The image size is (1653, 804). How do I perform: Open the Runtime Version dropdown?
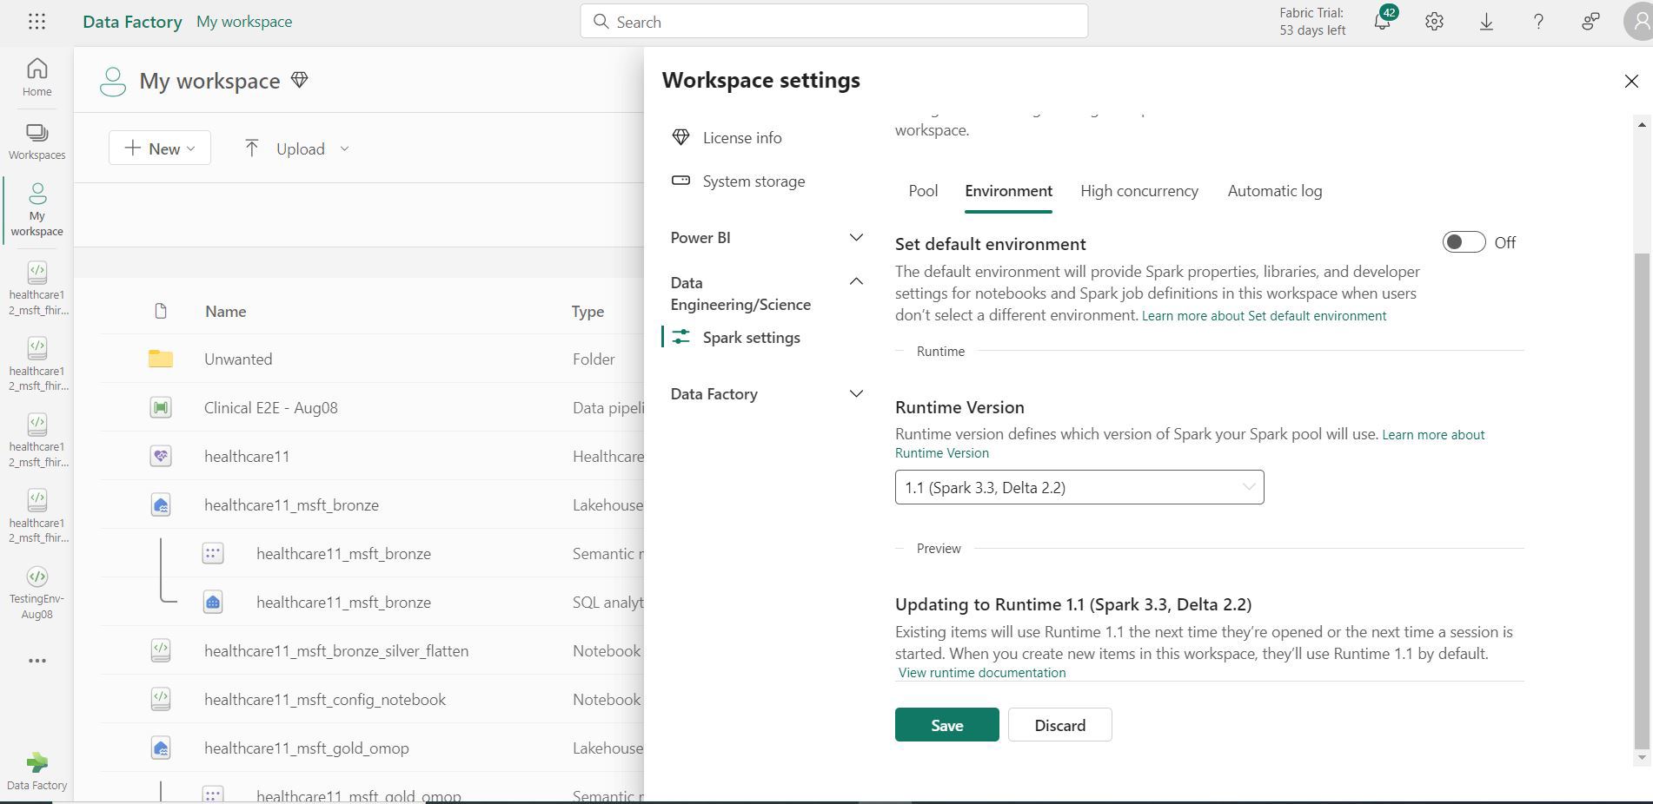click(x=1079, y=487)
